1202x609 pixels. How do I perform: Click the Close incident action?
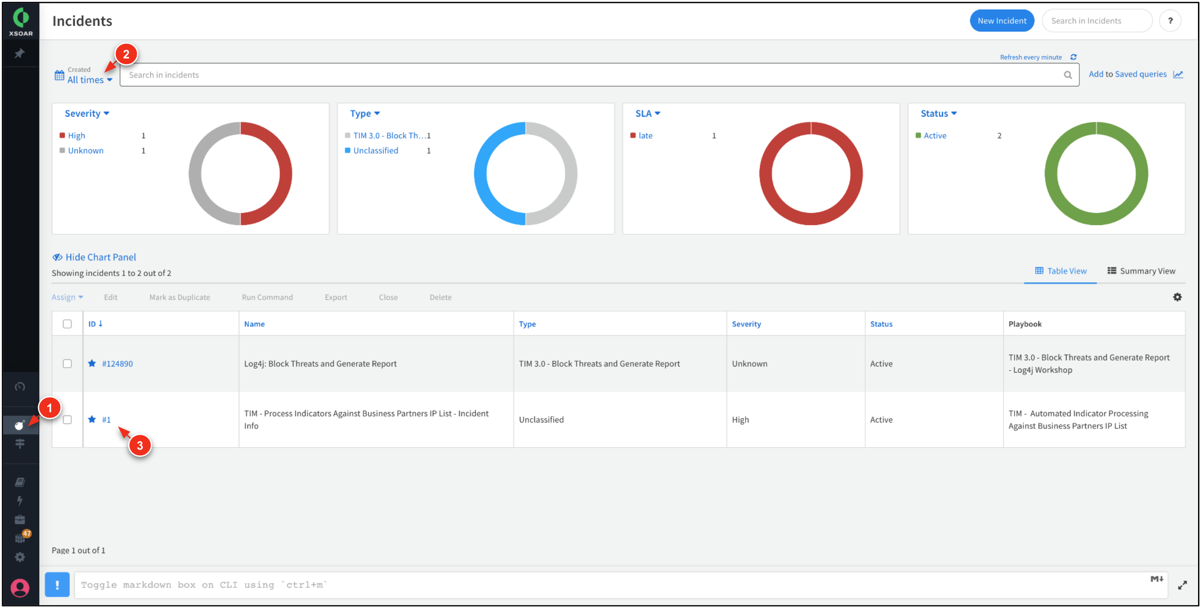[388, 297]
